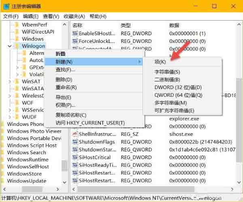
Task: Click the SiHostCritical value icon
Action: pos(75,157)
